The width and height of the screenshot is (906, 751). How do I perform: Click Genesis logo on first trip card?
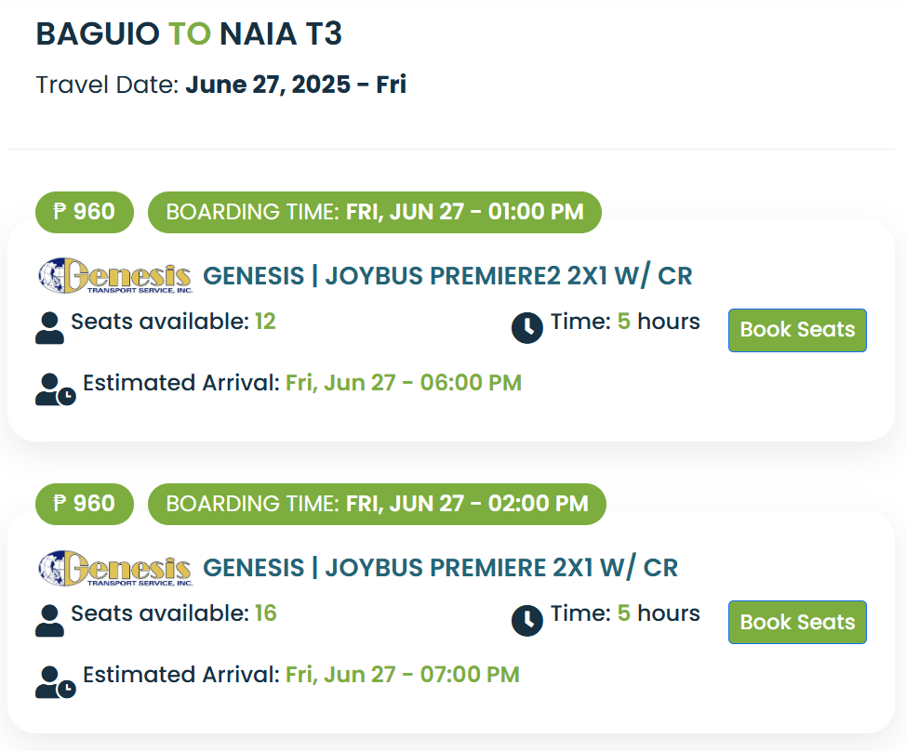point(115,276)
